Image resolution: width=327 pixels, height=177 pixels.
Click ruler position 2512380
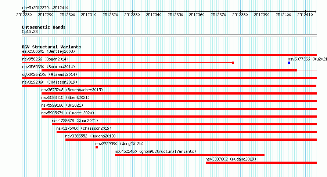point(240,15)
